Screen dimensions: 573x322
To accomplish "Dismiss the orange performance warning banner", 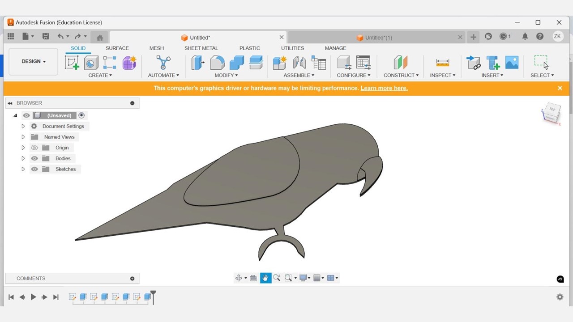I will point(560,88).
